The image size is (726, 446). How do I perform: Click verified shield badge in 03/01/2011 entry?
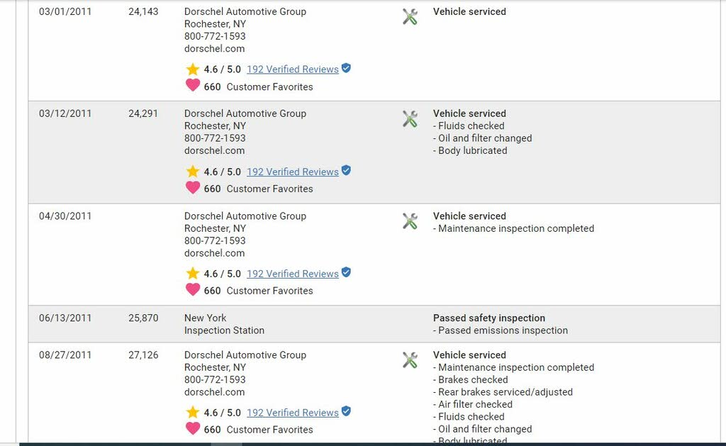click(346, 68)
